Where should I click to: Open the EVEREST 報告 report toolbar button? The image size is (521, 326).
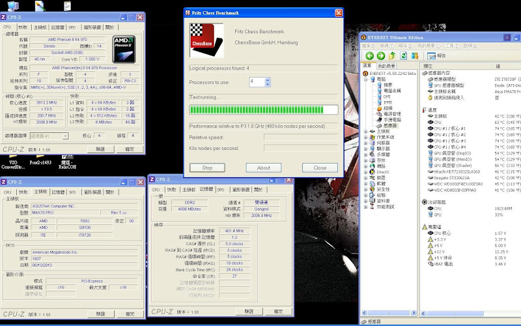[436, 56]
